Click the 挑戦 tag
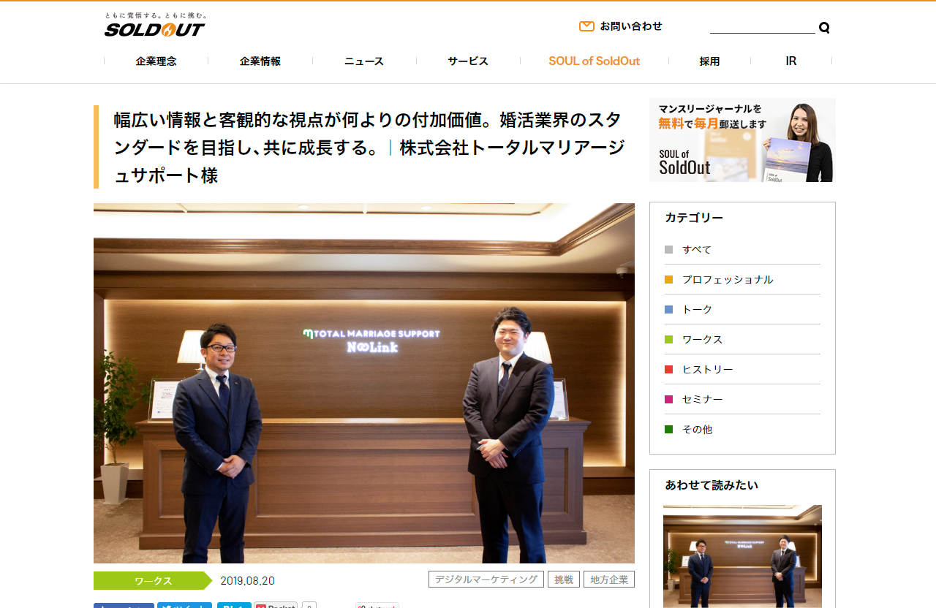Viewport: 936px width, 608px height. tap(564, 579)
